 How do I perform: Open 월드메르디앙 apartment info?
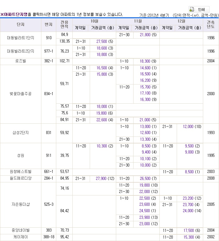point(21,178)
